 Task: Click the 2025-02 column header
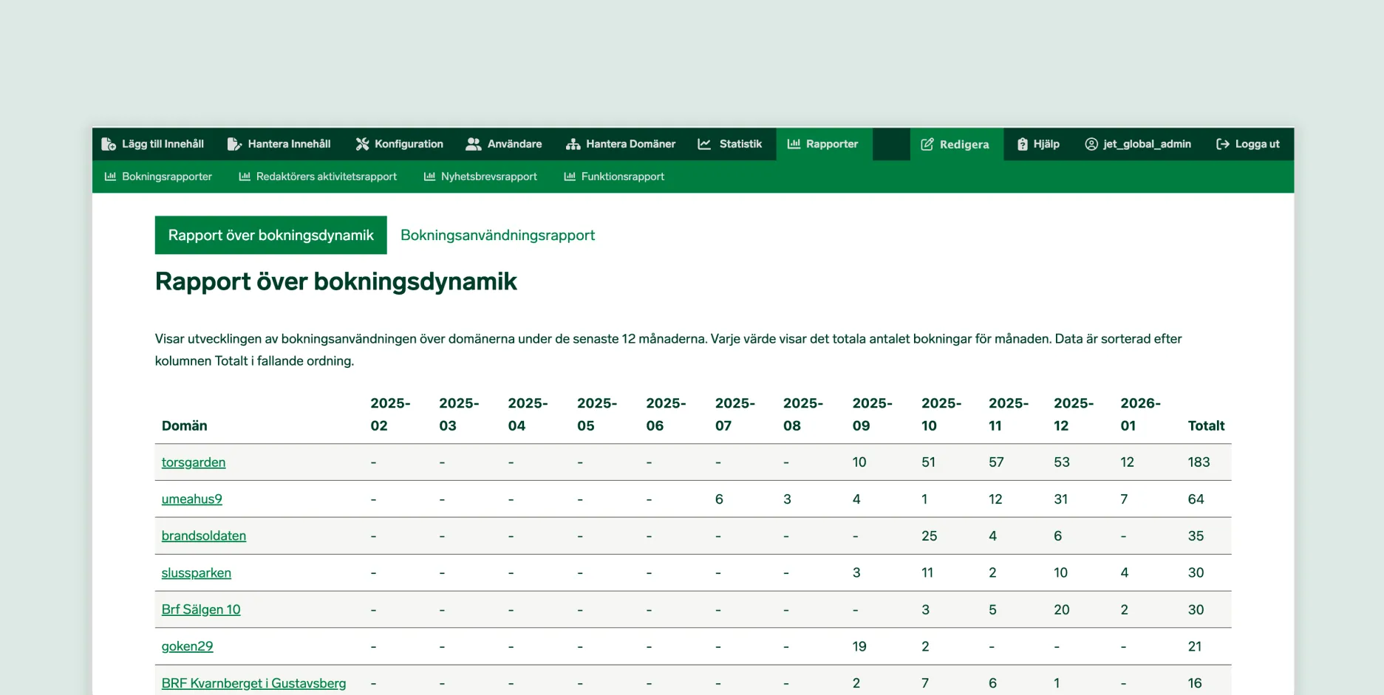point(390,414)
